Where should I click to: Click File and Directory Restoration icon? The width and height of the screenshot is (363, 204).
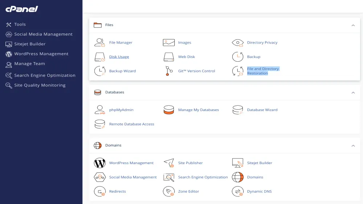click(x=238, y=71)
